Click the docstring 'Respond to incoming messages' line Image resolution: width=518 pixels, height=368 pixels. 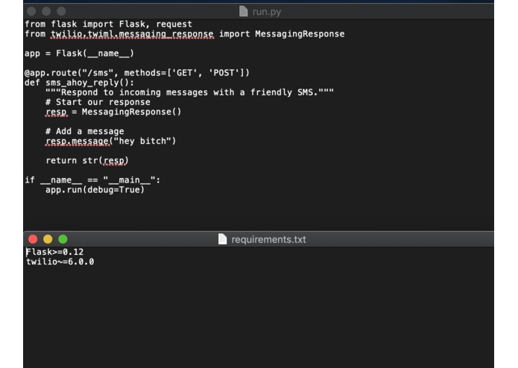[x=189, y=92]
